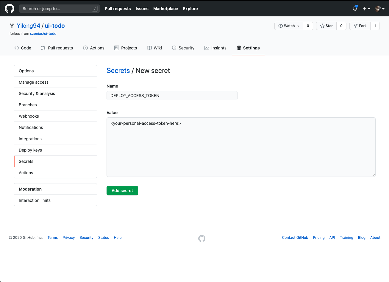
Task: Star the ui-todo repository
Action: [326, 26]
